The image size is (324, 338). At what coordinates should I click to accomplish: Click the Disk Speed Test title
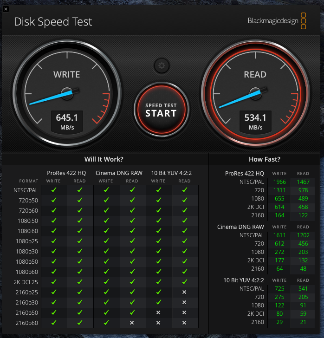point(53,21)
